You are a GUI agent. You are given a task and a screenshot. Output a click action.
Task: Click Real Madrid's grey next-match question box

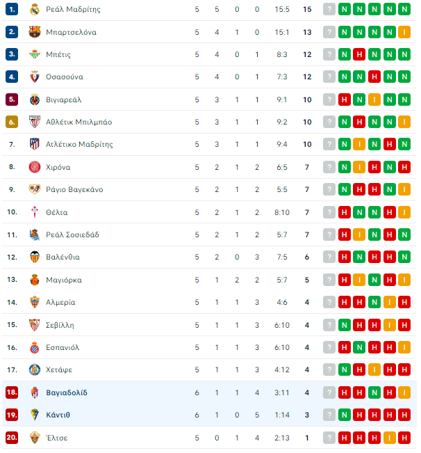click(329, 9)
